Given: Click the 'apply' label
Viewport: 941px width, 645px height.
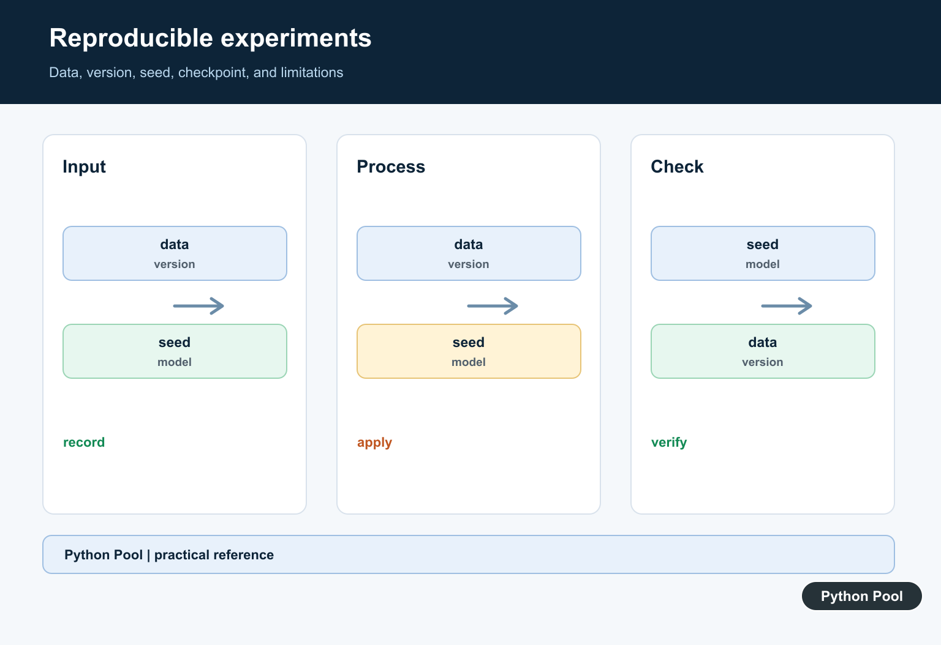Looking at the screenshot, I should pos(374,442).
